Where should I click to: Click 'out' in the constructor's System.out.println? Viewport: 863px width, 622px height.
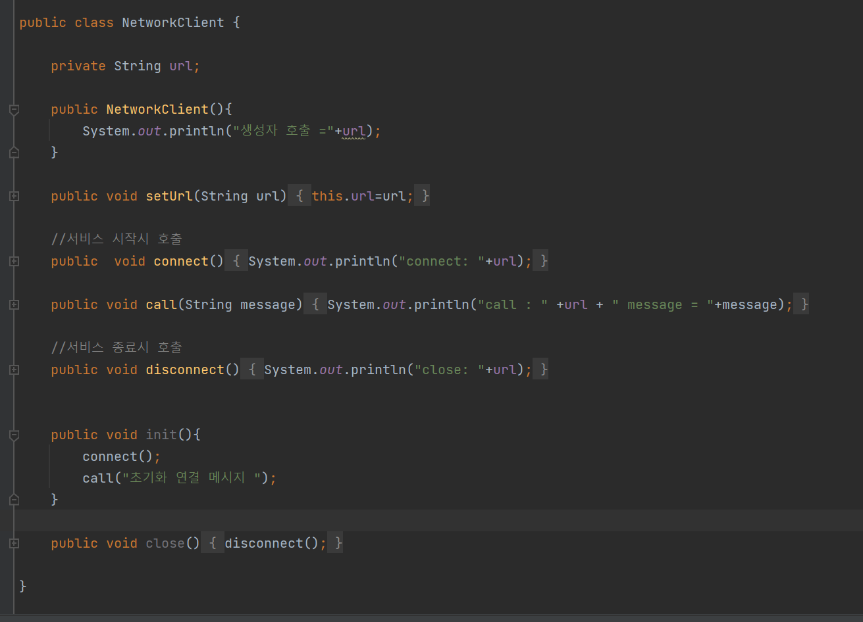point(149,131)
